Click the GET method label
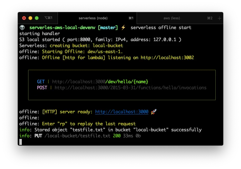The width and height of the screenshot is (241, 169). (41, 82)
